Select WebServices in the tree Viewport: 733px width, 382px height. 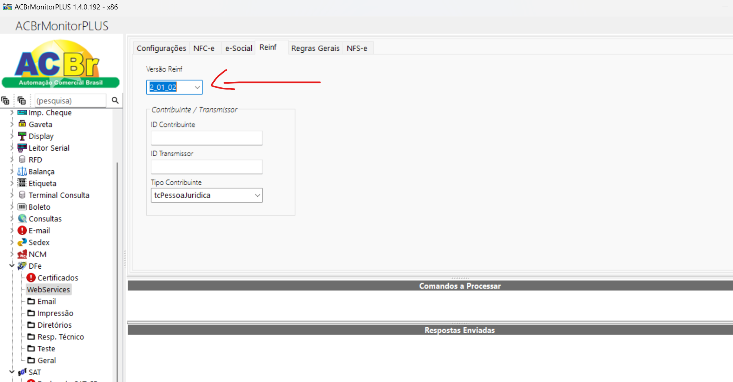48,290
